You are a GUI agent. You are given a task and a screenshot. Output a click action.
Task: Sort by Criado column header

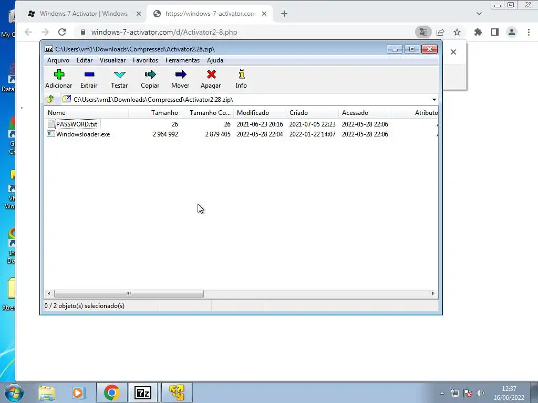pyautogui.click(x=312, y=113)
